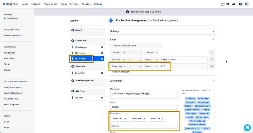
Task: Select the COMM Issues rule
Action: pyautogui.click(x=87, y=47)
